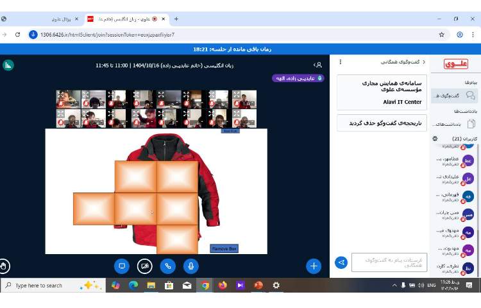Open the users list settings gear
The height and width of the screenshot is (308, 481).
[x=435, y=139]
